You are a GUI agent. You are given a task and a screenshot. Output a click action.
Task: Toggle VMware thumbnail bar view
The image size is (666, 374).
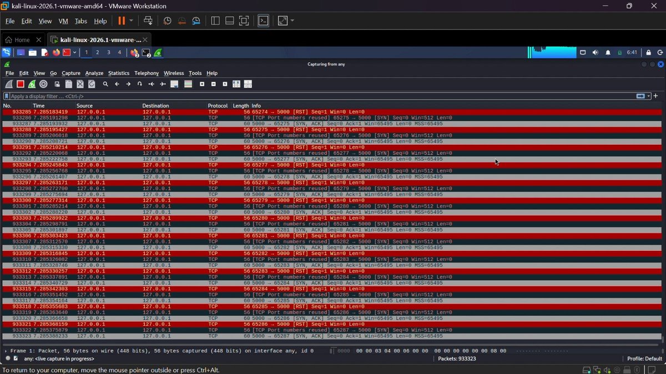pyautogui.click(x=230, y=21)
